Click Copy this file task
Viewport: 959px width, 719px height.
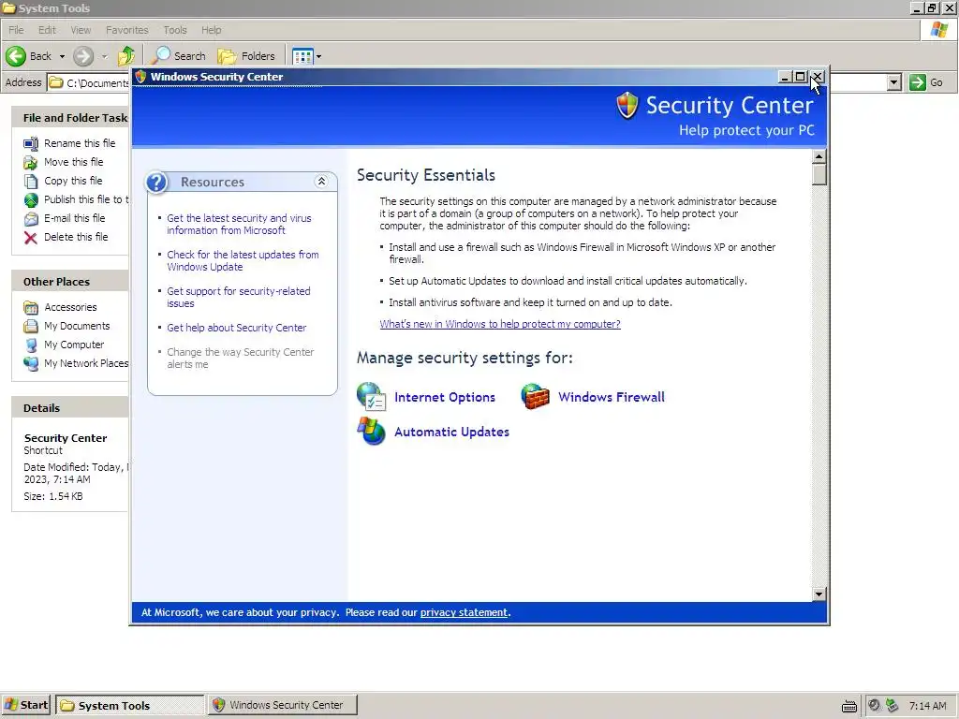click(73, 181)
